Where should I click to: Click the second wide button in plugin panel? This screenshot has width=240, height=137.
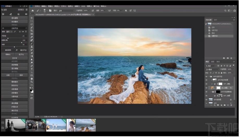[15, 22]
